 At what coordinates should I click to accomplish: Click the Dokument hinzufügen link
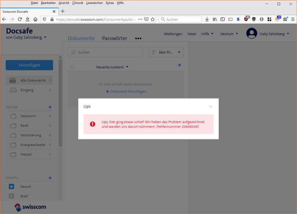pyautogui.click(x=126, y=91)
